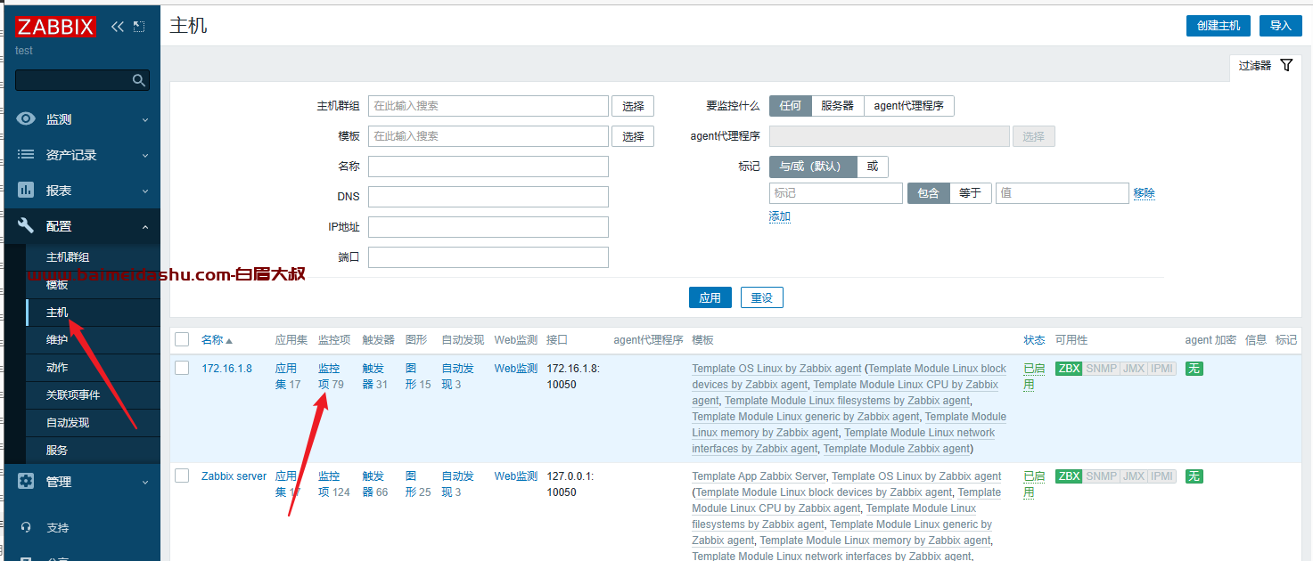Tick the select-all hosts checkbox

[x=182, y=339]
